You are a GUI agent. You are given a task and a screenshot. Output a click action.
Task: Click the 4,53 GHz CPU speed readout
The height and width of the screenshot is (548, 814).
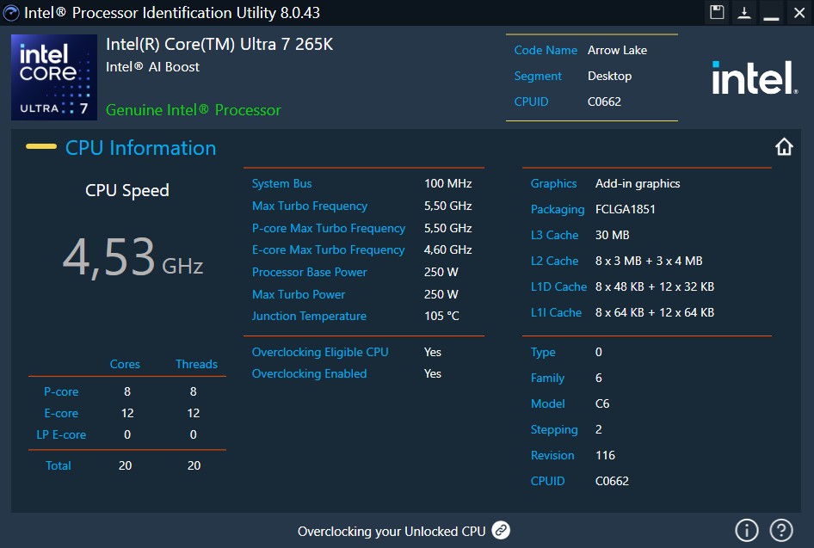pyautogui.click(x=133, y=258)
